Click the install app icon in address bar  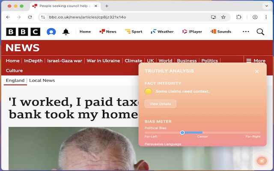[213, 17]
